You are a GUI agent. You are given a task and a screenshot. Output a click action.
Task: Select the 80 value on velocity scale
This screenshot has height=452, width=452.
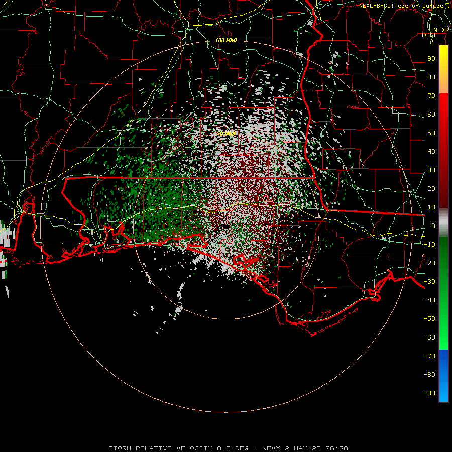(x=431, y=77)
